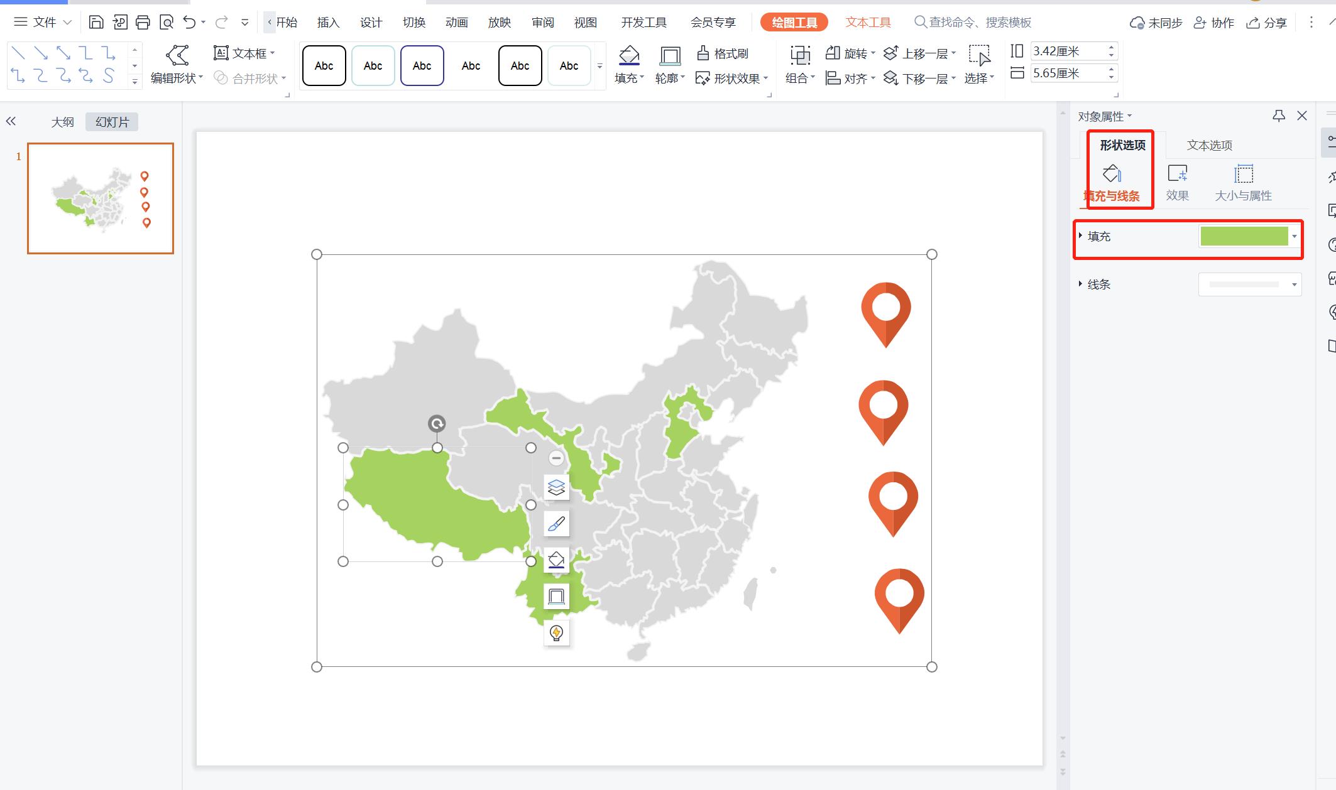Image resolution: width=1336 pixels, height=790 pixels.
Task: Click the rotation handle above selected shape
Action: tap(437, 423)
